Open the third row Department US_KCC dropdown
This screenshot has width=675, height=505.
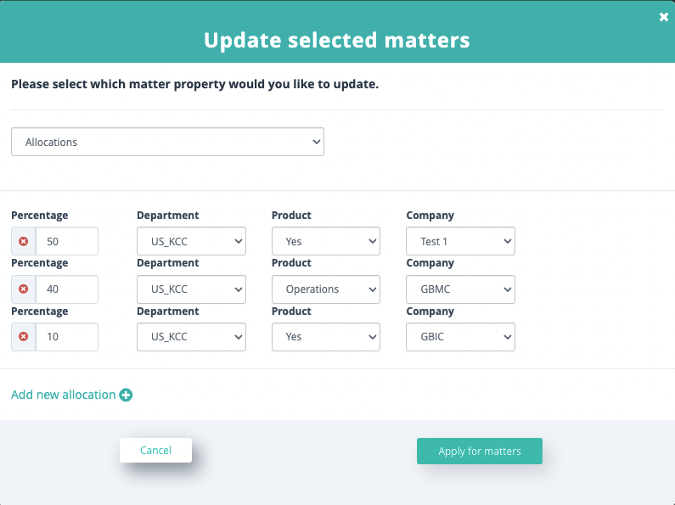(192, 337)
